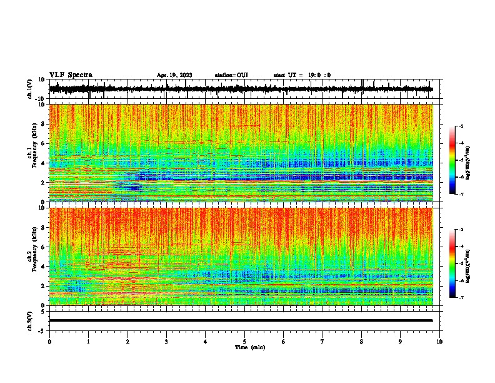495x383 pixels.
Task: Click the ch.1 voltage waveform trace
Action: (241, 89)
